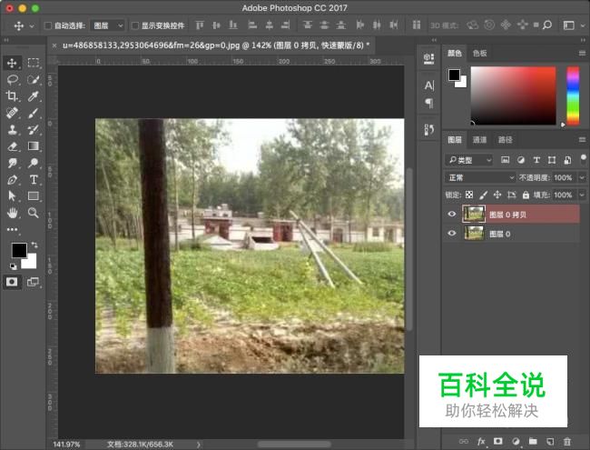Screen dimensions: 590x450
Task: Open the 正常 blend mode dropdown
Action: pos(480,177)
